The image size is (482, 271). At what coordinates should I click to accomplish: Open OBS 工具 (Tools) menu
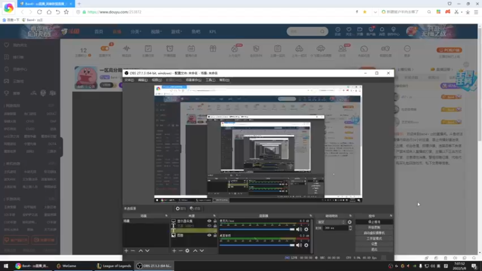[210, 80]
